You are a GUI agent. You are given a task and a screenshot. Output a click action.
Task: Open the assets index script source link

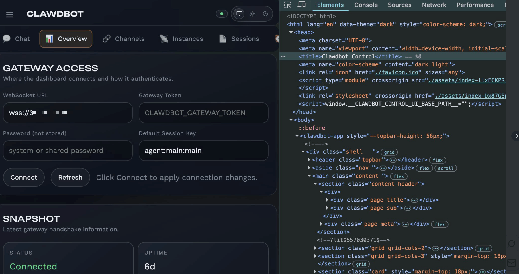[467, 80]
